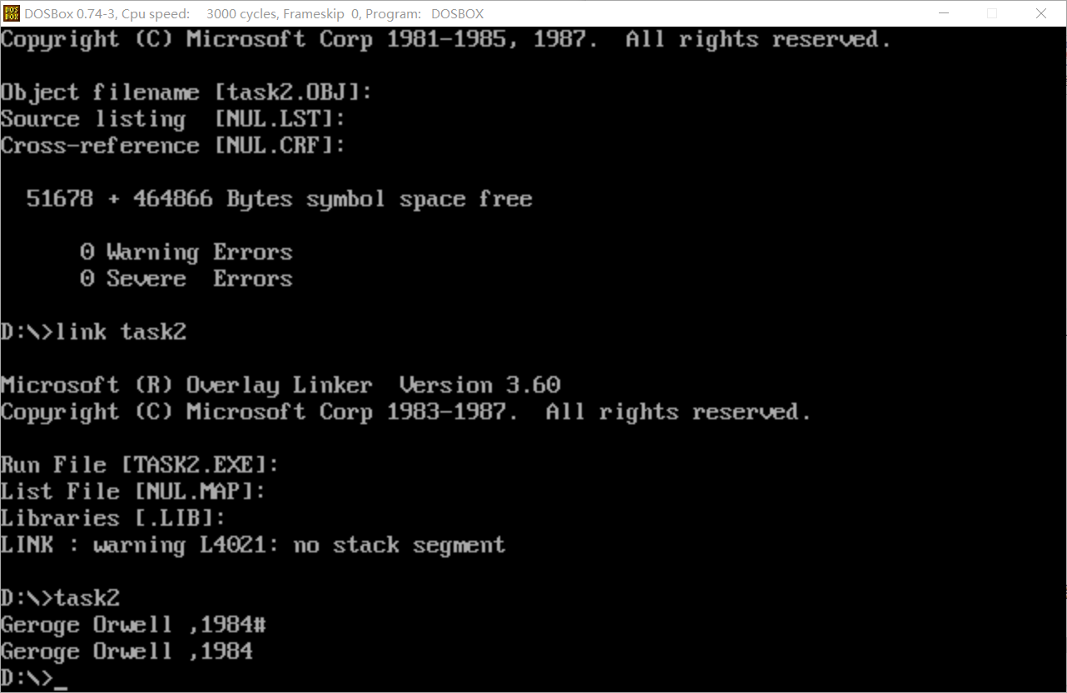Click the L4021 no stack segment warning
This screenshot has width=1067, height=693.
[253, 546]
